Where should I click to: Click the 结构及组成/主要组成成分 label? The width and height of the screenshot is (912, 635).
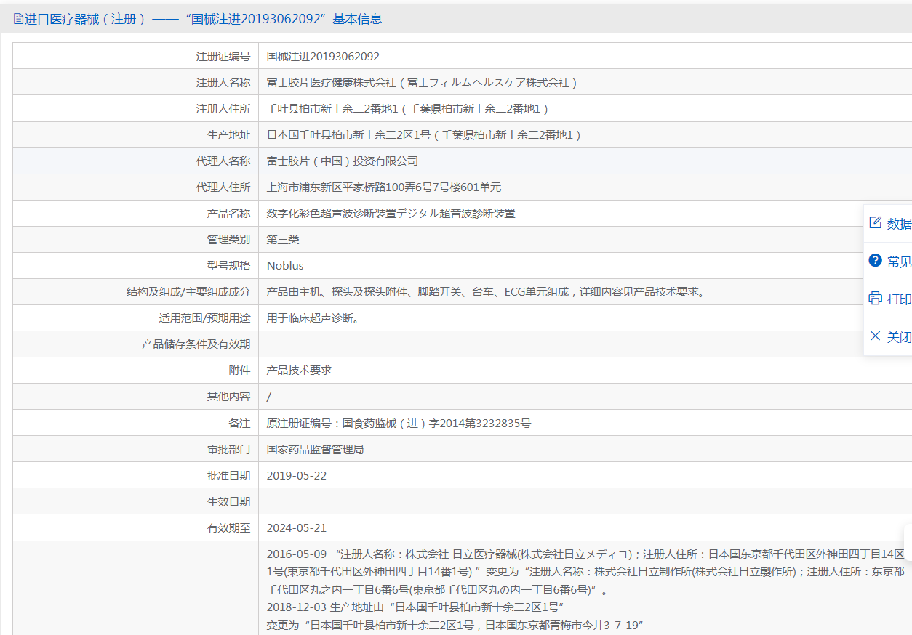(x=188, y=292)
